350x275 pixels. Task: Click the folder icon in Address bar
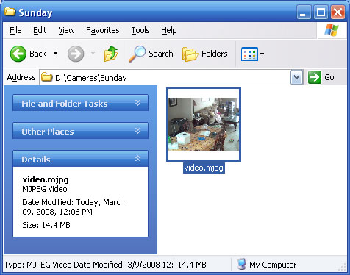coord(46,77)
